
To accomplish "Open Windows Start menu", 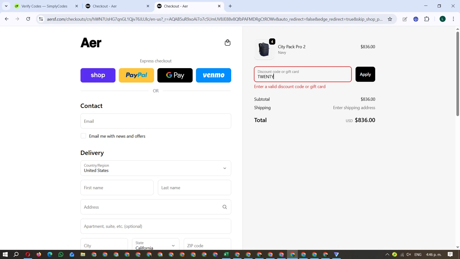I will [x=5, y=254].
